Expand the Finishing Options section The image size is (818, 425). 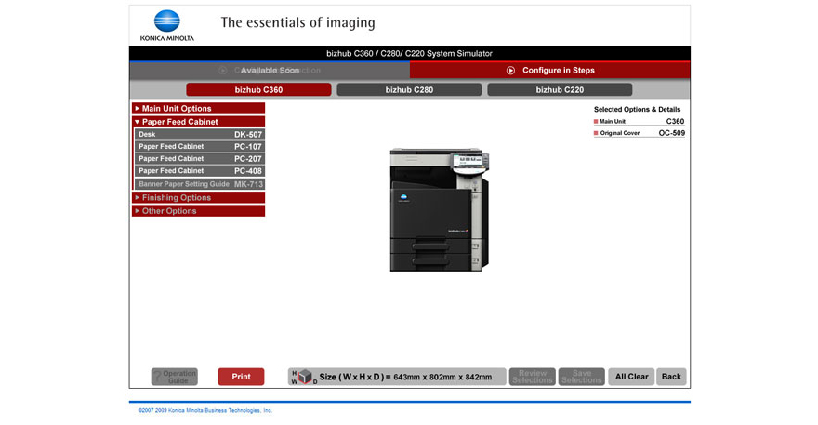click(199, 198)
